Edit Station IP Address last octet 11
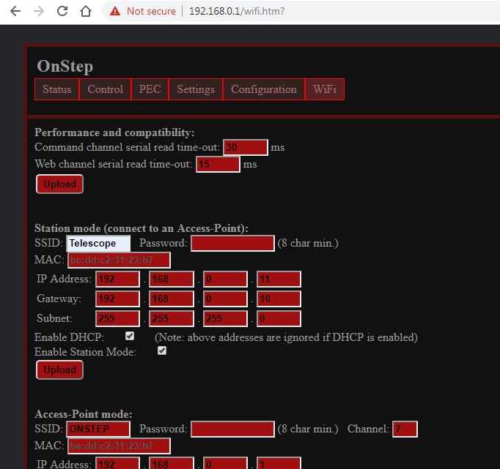The height and width of the screenshot is (469, 500). point(279,279)
